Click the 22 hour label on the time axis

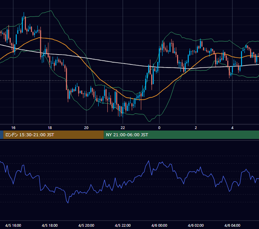click(x=123, y=128)
